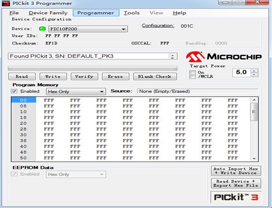Click the program memory scroll down arrow
Screen dimensions: 272x208
[x=254, y=158]
